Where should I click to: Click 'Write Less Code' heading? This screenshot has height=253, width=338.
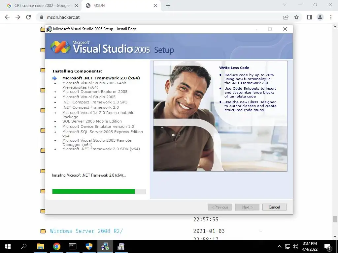tap(234, 68)
